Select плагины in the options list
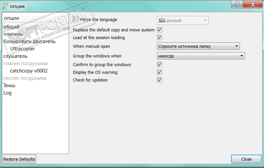 (35, 34)
